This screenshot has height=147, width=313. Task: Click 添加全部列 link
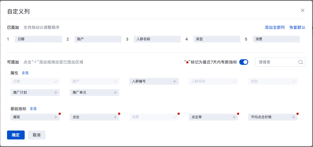pos(275,27)
